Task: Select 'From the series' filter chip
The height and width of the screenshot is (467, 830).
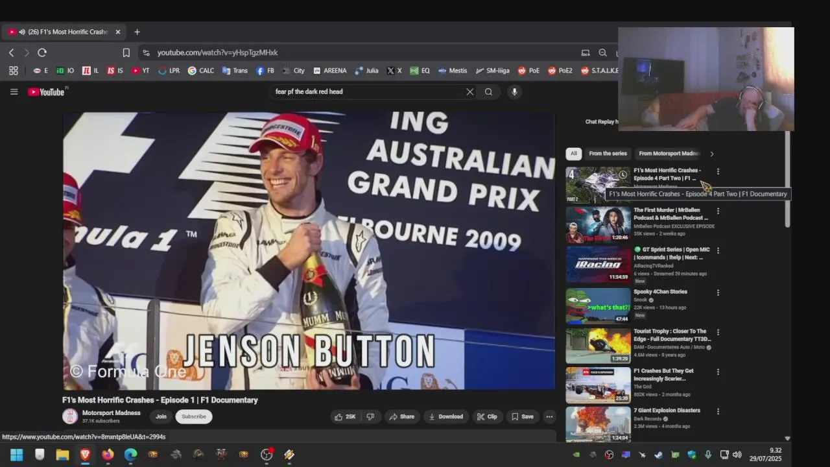Action: [608, 154]
